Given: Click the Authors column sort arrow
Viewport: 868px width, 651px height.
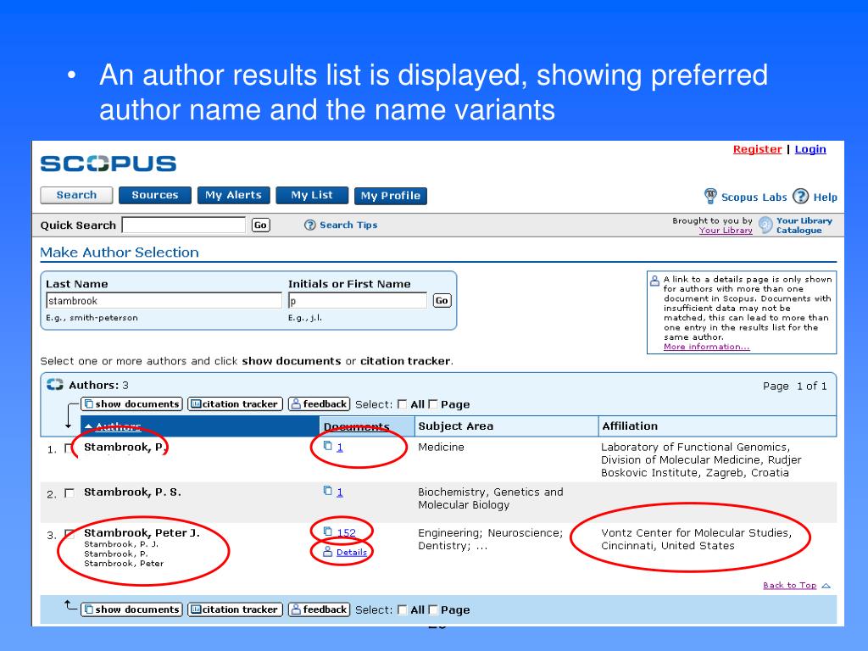Looking at the screenshot, I should (88, 427).
